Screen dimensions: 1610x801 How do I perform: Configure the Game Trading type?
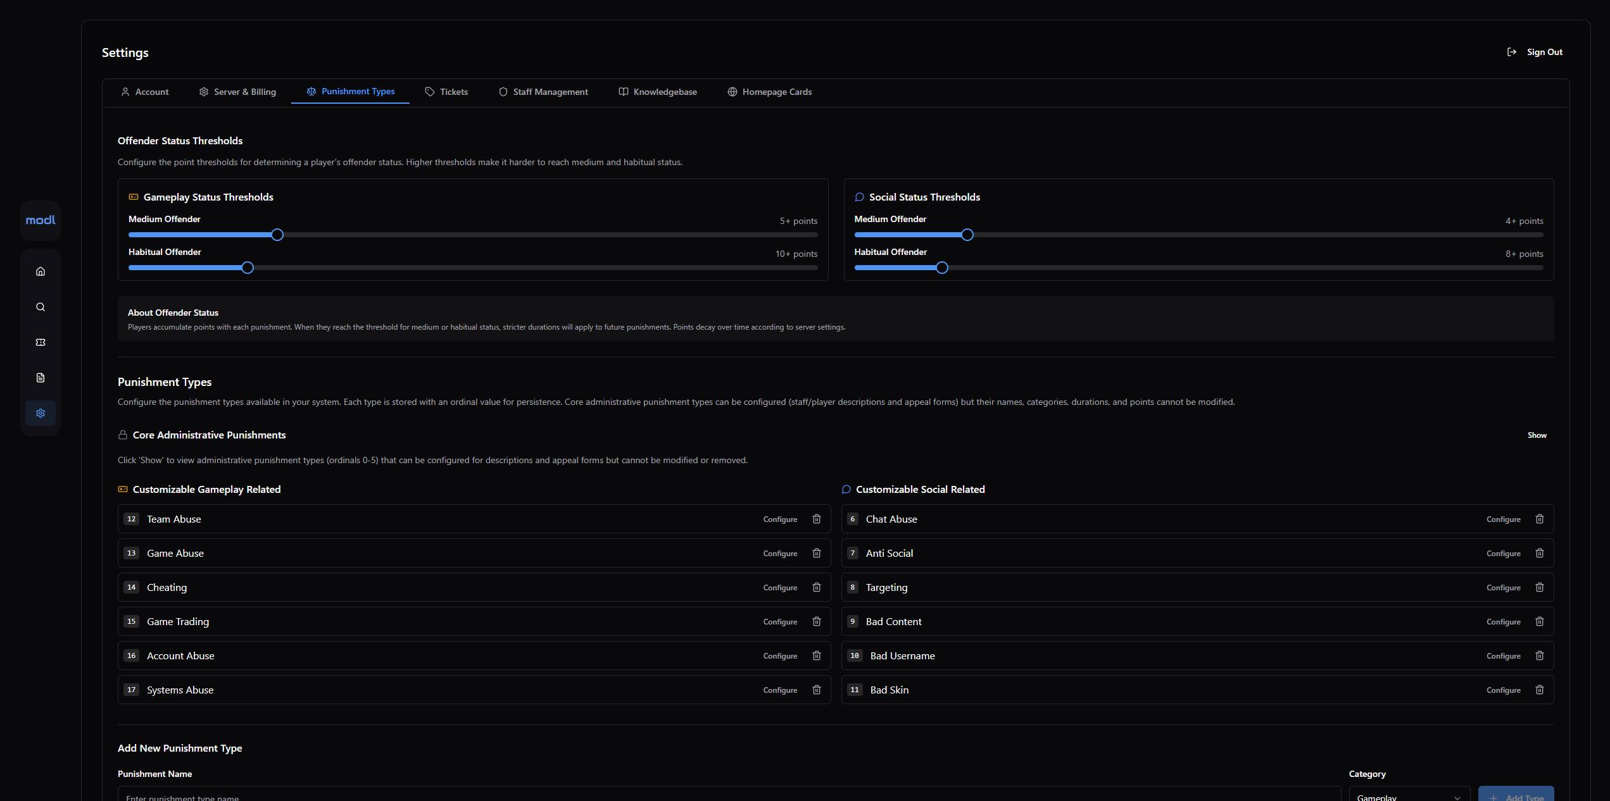(780, 622)
